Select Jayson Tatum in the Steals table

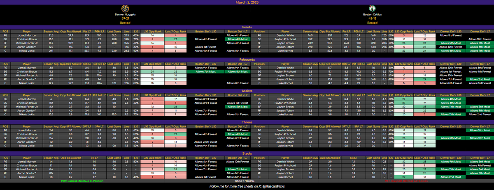284,174
